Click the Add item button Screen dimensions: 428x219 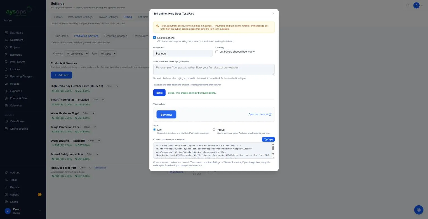click(62, 75)
